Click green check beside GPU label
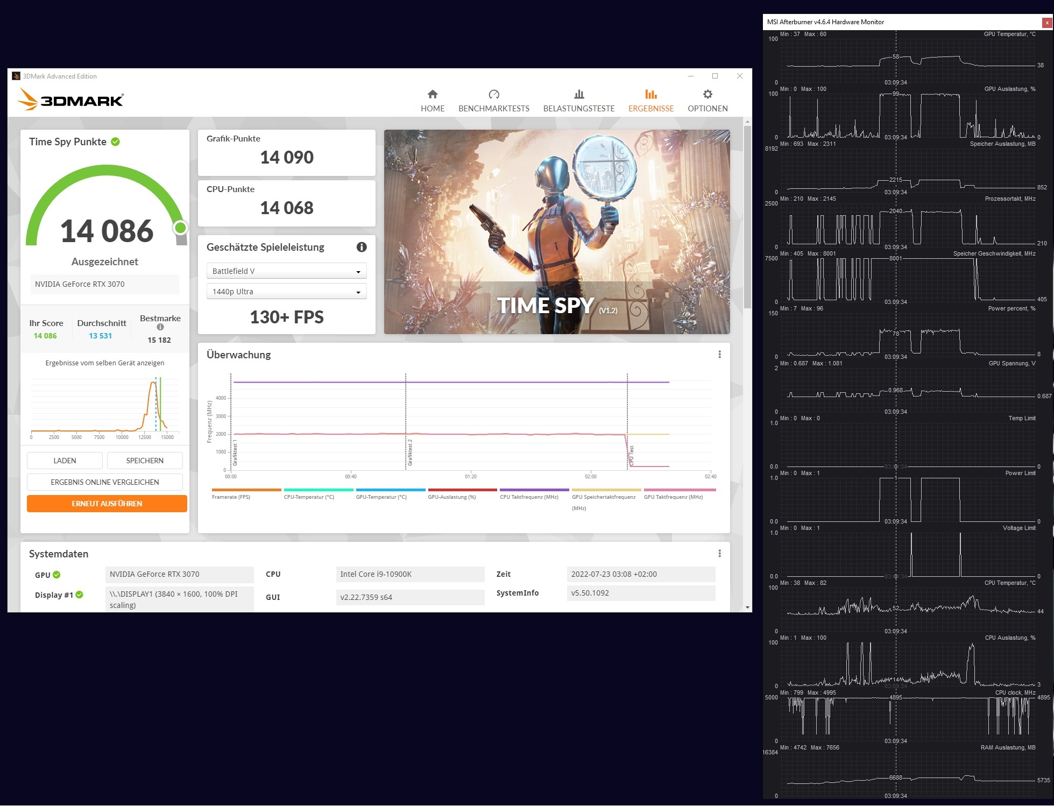 (x=57, y=575)
